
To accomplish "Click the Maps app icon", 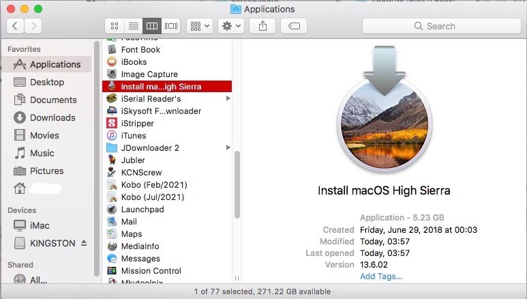I will click(x=112, y=234).
